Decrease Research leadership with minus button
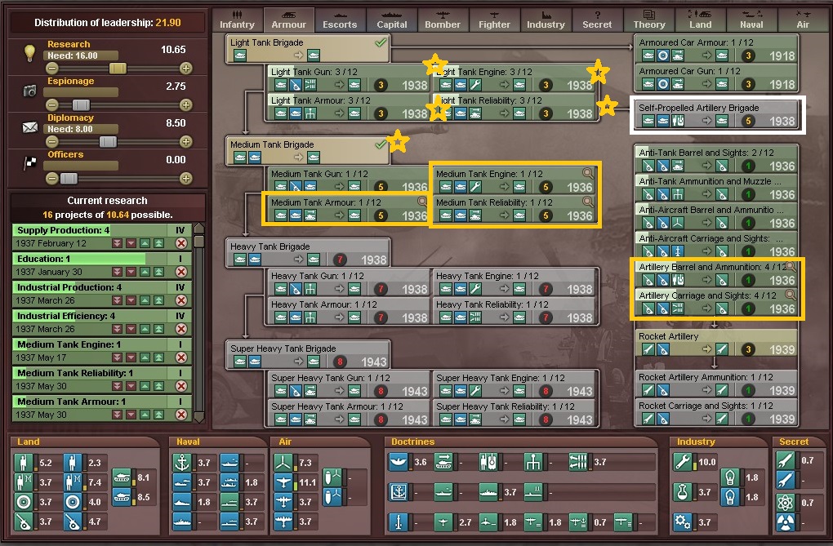 click(x=52, y=68)
